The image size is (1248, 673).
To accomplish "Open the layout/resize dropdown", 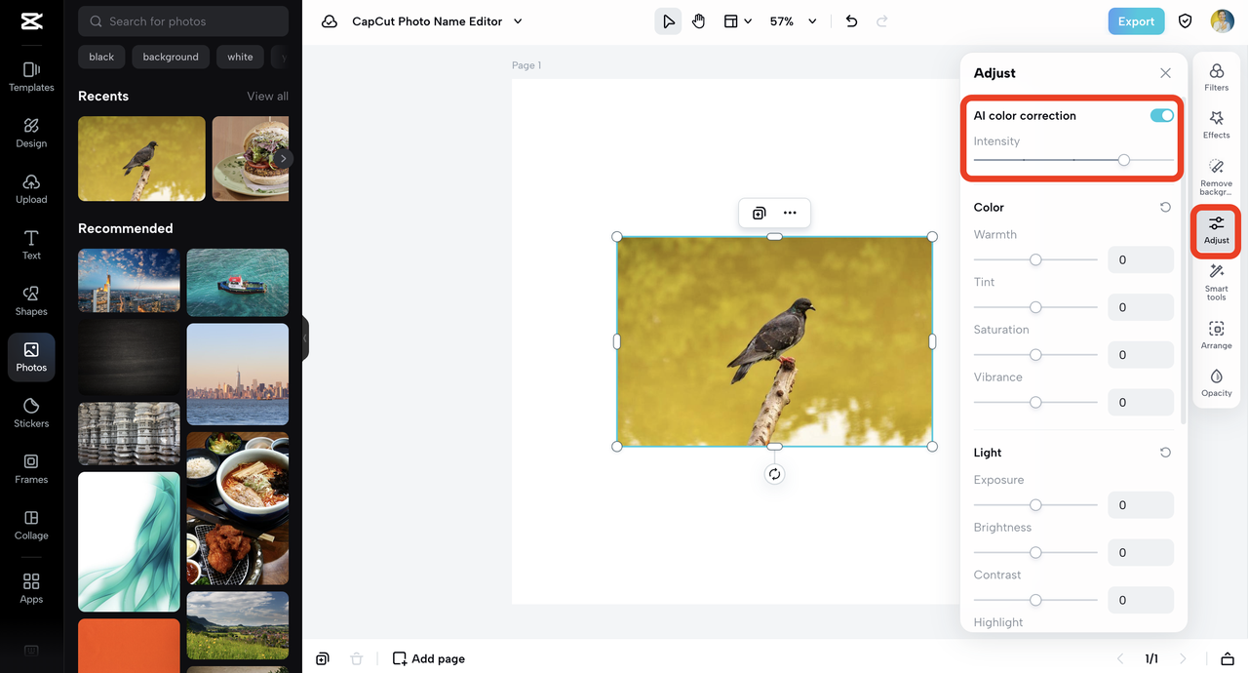I will point(737,21).
